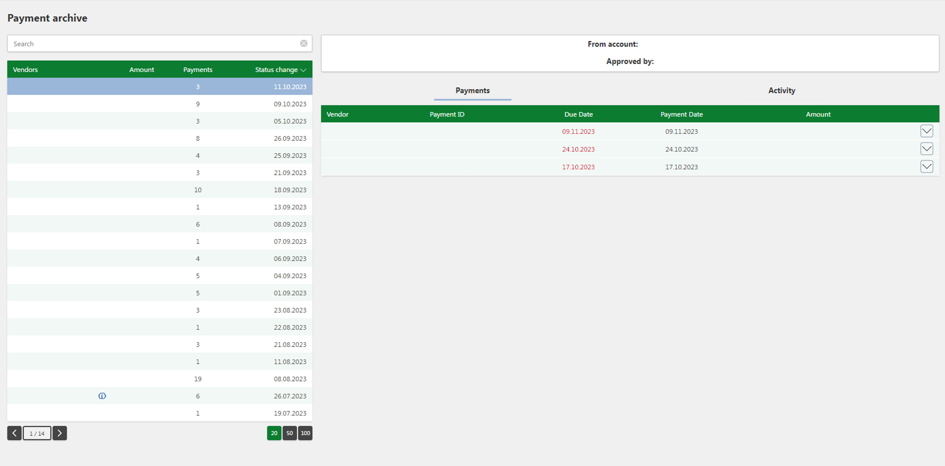The width and height of the screenshot is (945, 466).
Task: Sort by Status change column arrow
Action: click(303, 70)
